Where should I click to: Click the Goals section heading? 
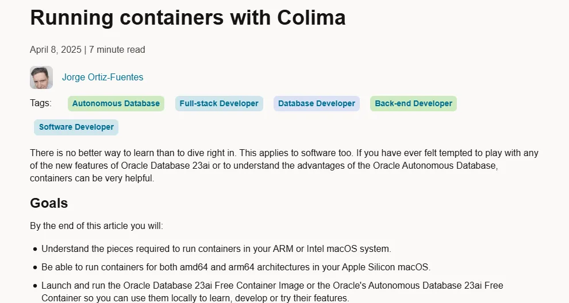pyautogui.click(x=49, y=203)
